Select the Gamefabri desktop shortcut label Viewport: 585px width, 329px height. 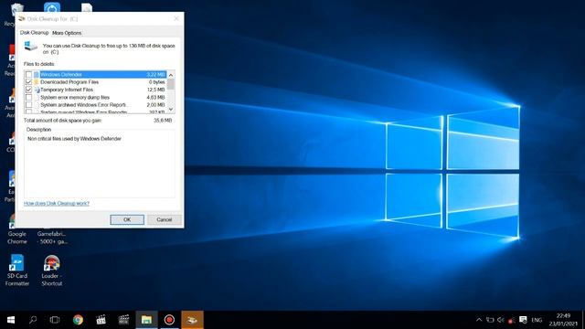tap(52, 238)
